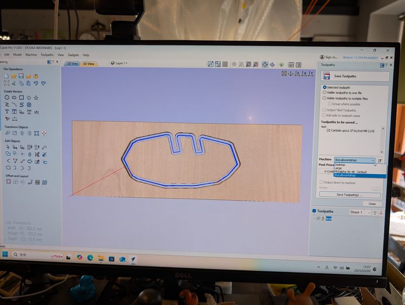
Task: Choose 'SkyLabworkshop' in the open list
Action: tap(360, 175)
